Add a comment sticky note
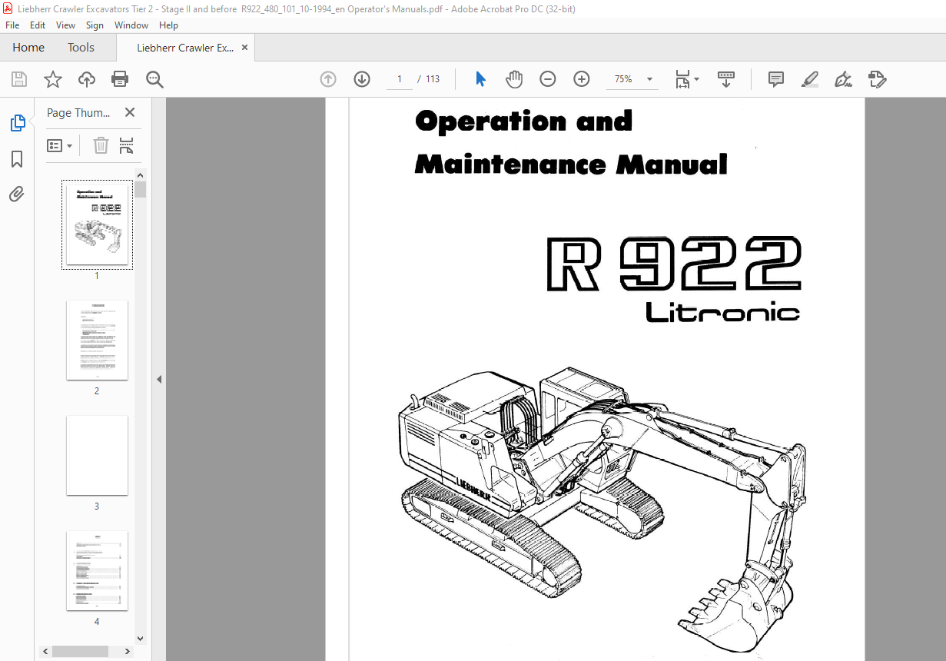The image size is (946, 661). tap(776, 79)
